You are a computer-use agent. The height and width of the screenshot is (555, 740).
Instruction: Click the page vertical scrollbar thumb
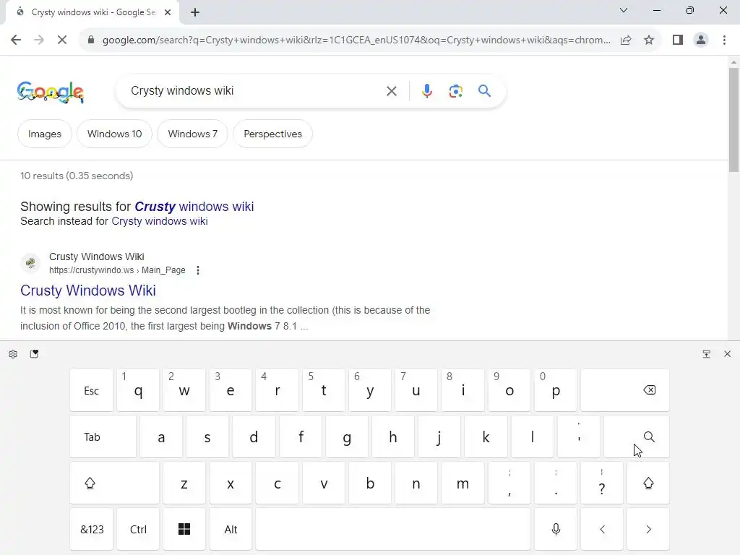[733, 121]
